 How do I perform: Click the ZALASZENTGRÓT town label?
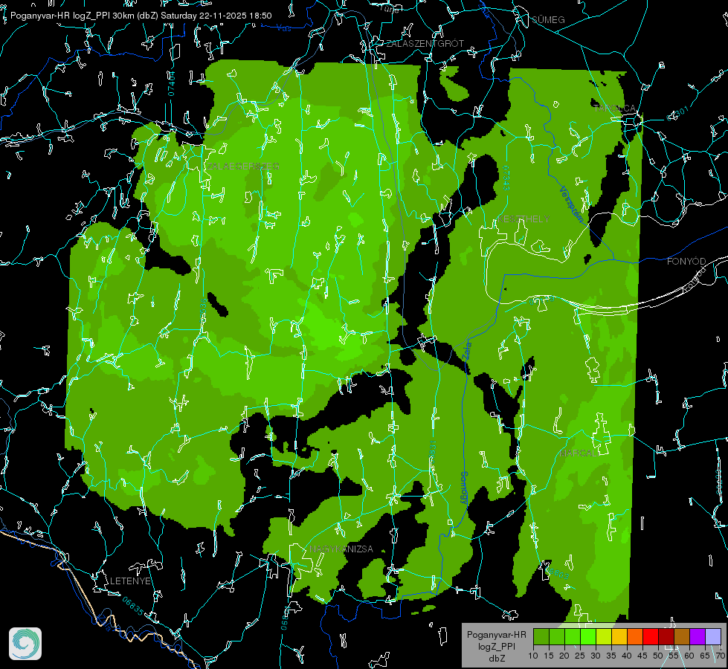pos(425,44)
